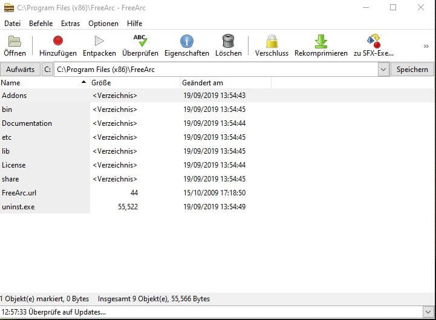Open the Befehle menu
This screenshot has width=436, height=320.
pos(41,24)
